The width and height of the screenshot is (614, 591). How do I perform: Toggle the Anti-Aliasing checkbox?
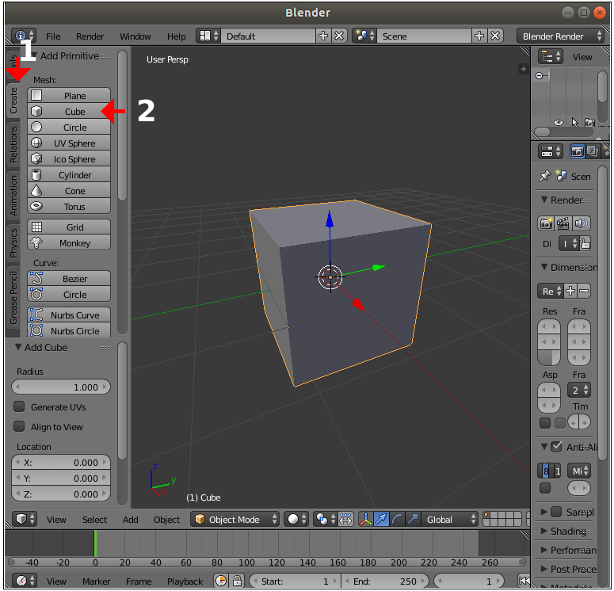(556, 447)
